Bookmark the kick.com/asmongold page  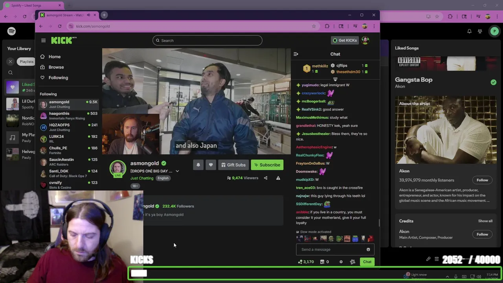pos(314,26)
